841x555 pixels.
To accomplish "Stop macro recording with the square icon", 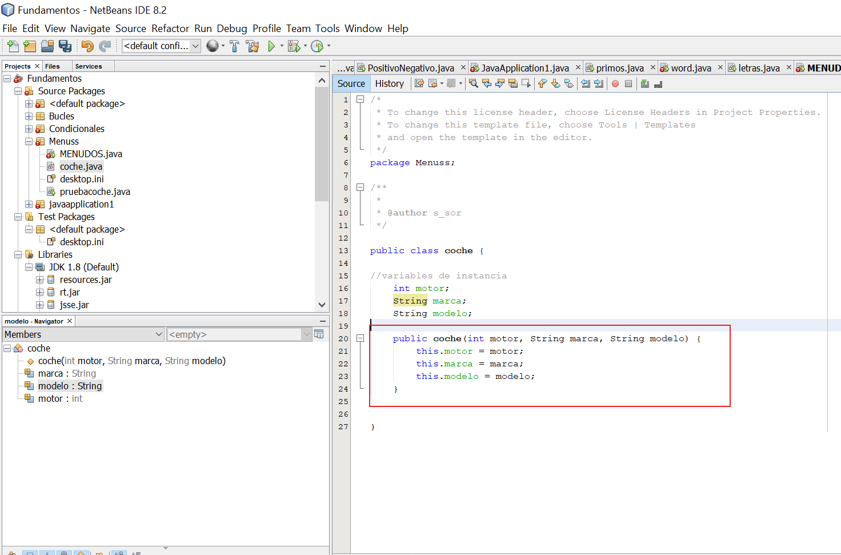I will click(628, 83).
